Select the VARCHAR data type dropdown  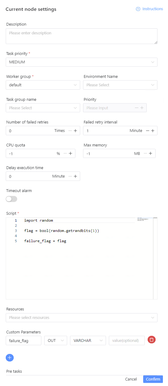pyautogui.click(x=88, y=340)
